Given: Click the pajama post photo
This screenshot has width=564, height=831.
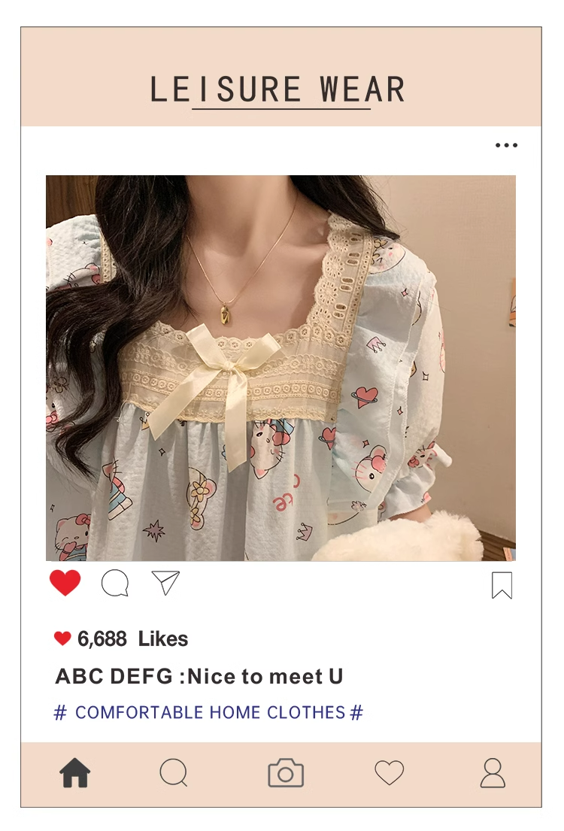Looking at the screenshot, I should (281, 368).
